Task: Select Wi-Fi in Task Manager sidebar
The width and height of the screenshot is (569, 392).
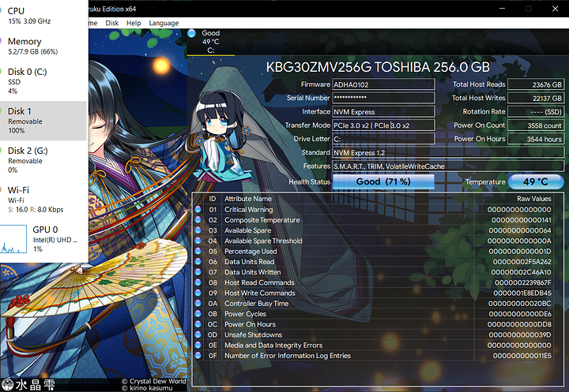Action: [x=43, y=200]
